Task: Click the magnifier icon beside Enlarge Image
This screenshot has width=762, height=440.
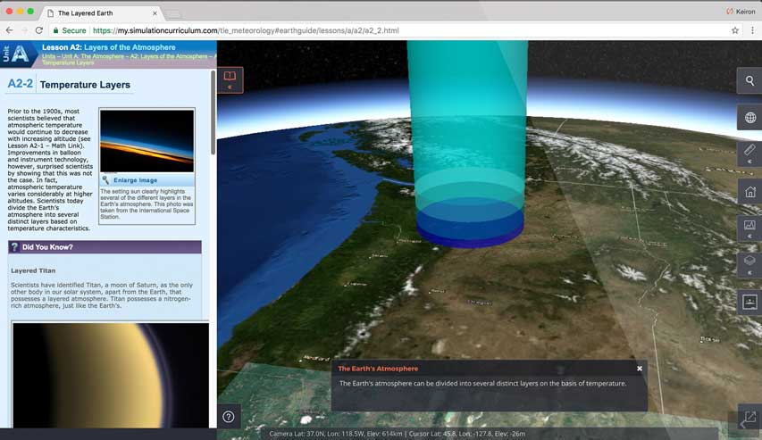Action: click(105, 180)
